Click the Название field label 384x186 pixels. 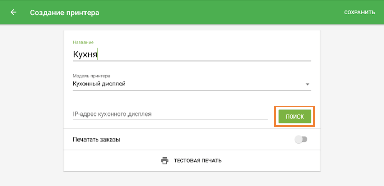(x=83, y=42)
